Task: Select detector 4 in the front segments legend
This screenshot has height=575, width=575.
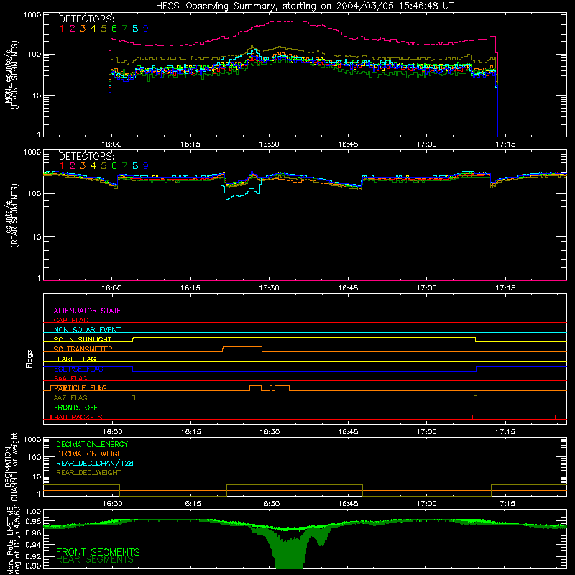Action: [x=93, y=29]
